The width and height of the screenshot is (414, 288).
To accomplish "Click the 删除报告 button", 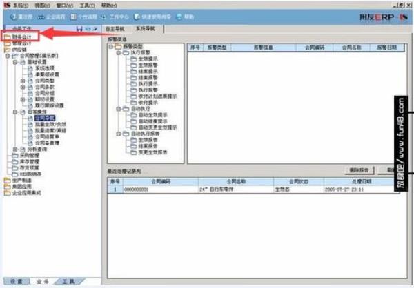I will click(x=359, y=170).
